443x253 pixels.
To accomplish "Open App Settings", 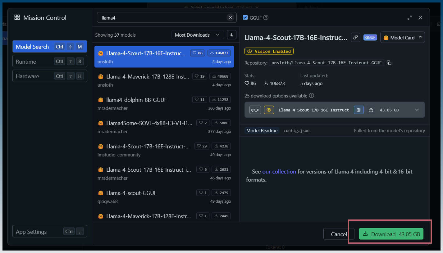I will pos(50,232).
